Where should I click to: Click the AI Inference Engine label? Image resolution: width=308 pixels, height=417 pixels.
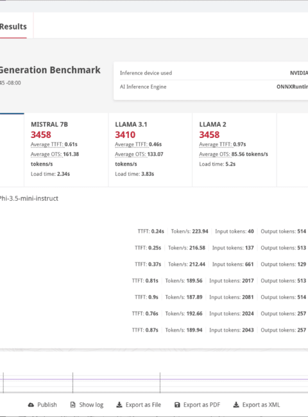143,87
